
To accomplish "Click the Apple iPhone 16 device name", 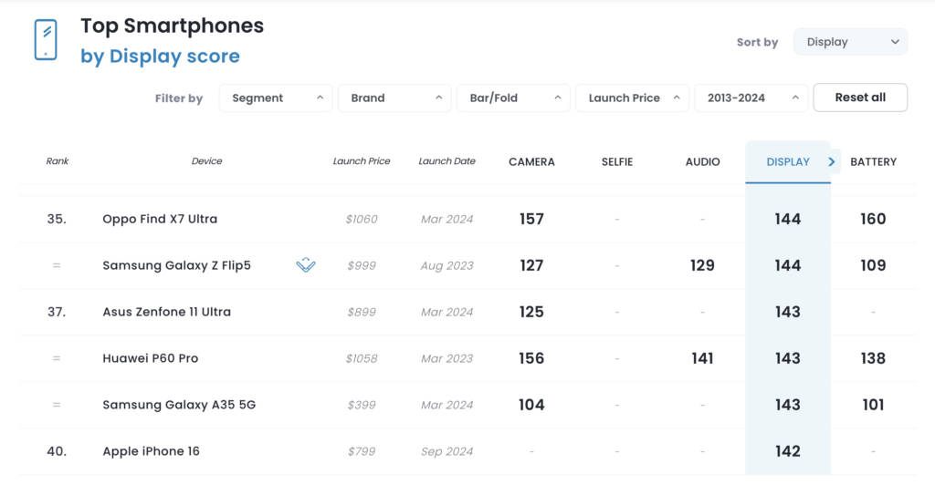I will [x=151, y=451].
